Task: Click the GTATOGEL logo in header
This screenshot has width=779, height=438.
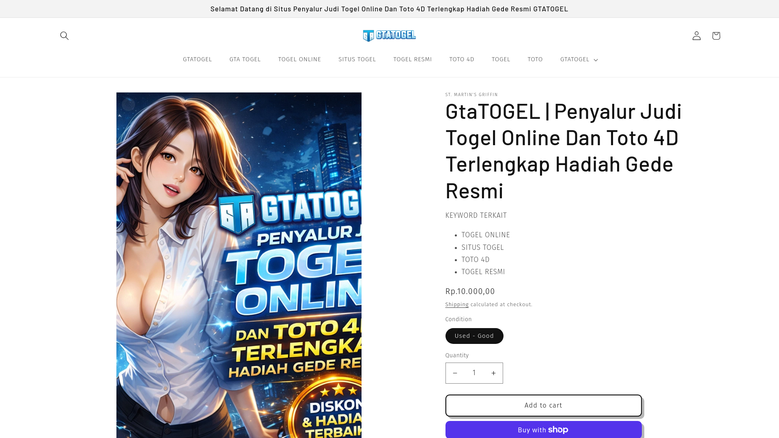Action: click(389, 36)
